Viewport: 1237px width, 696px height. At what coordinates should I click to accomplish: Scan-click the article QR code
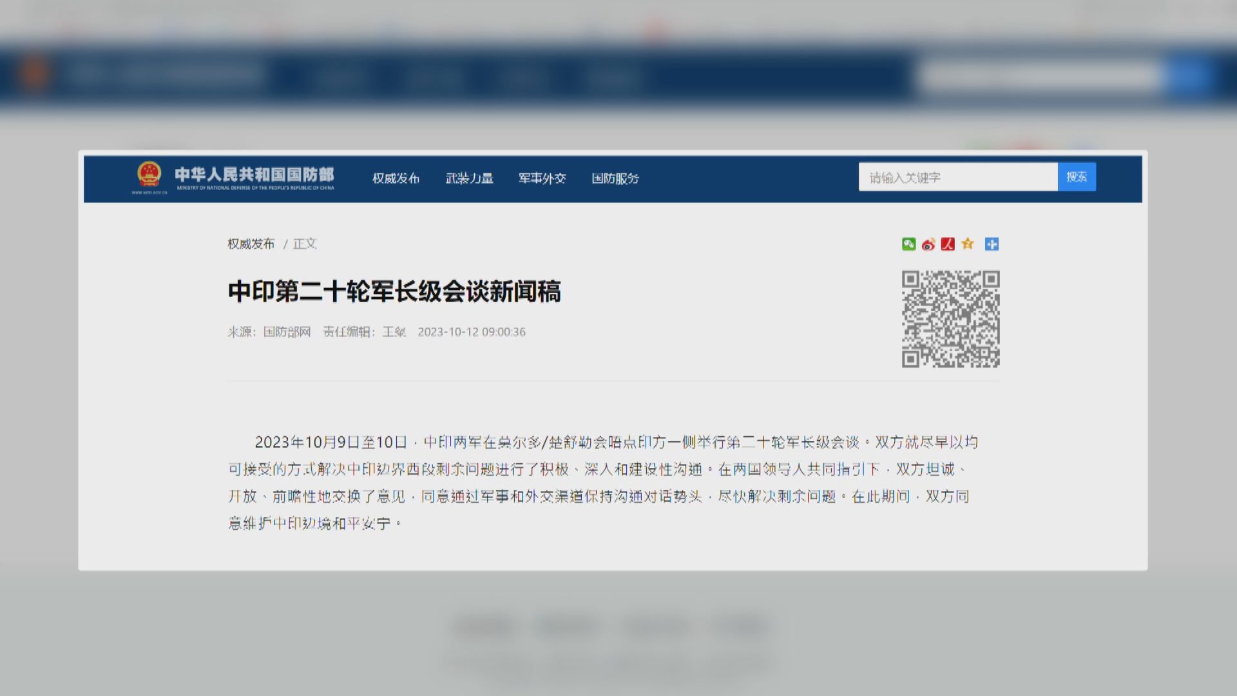pyautogui.click(x=952, y=319)
